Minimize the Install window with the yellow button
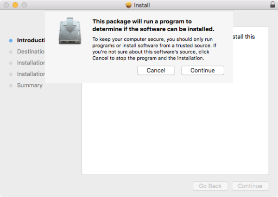This screenshot has width=278, height=197. [x=15, y=5]
